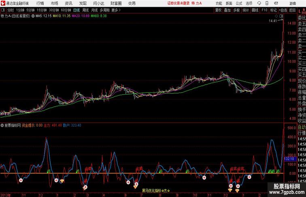Viewport: 306px width, 197px height.
Task: Click the MA5: 12.15 legend value
Action: coord(44,16)
